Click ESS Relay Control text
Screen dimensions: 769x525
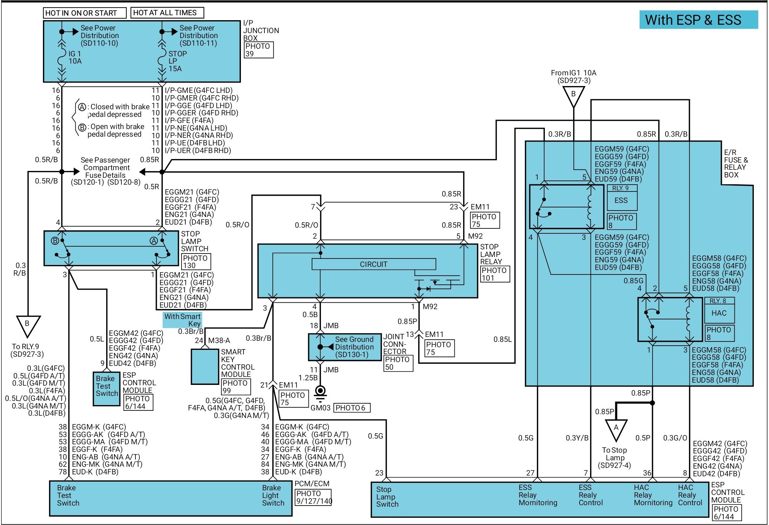(x=591, y=495)
